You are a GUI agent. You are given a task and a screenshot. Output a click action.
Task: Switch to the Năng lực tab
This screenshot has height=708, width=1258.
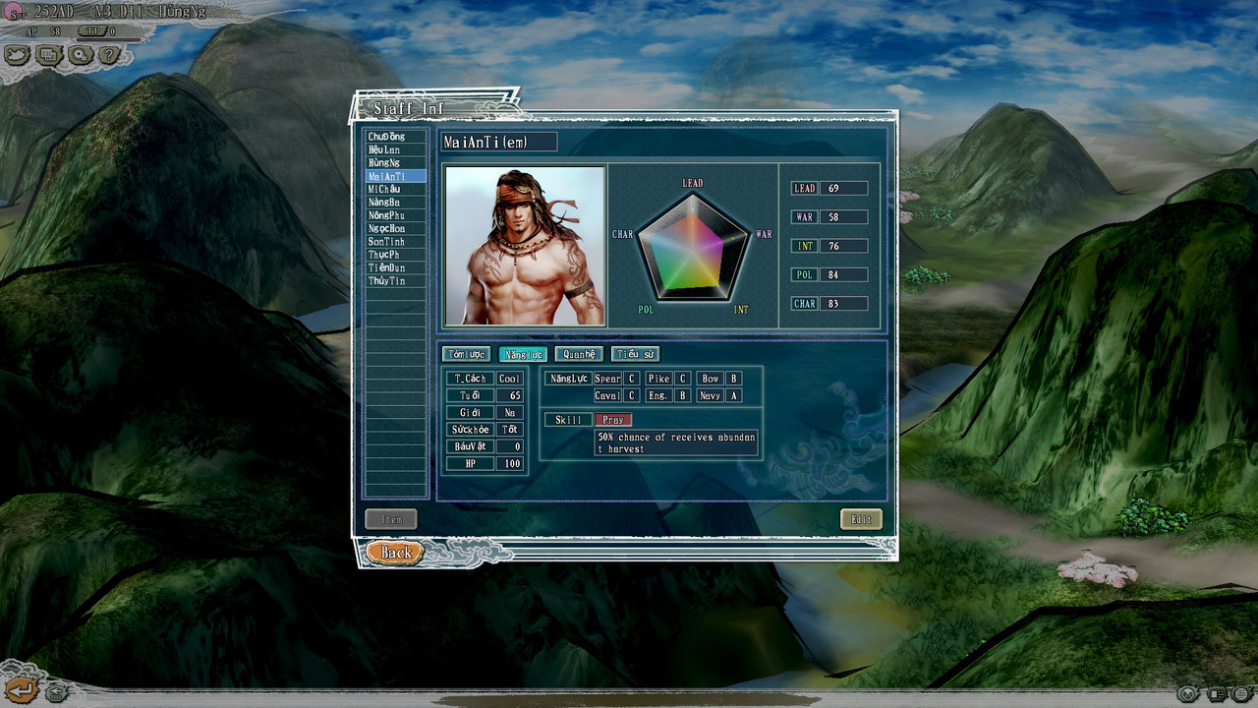pyautogui.click(x=523, y=354)
